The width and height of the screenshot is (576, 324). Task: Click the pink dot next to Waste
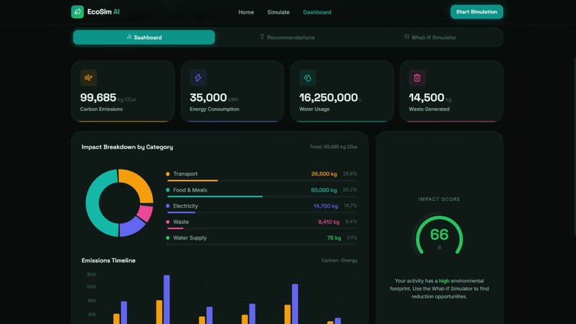pos(167,222)
